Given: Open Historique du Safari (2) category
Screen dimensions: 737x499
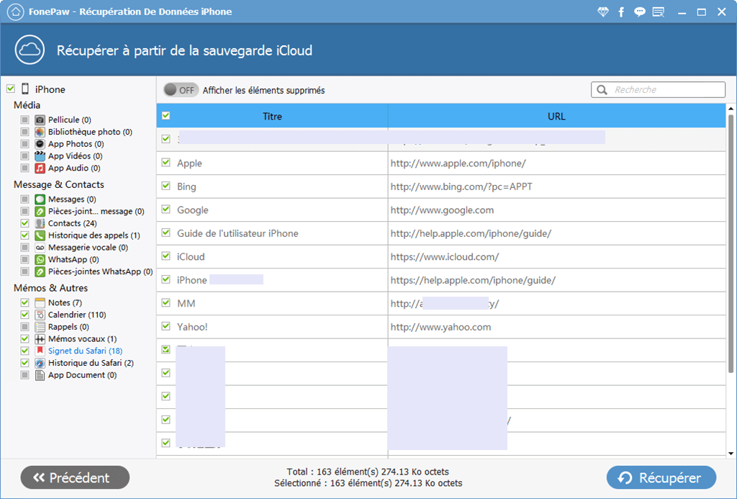Looking at the screenshot, I should (x=91, y=363).
